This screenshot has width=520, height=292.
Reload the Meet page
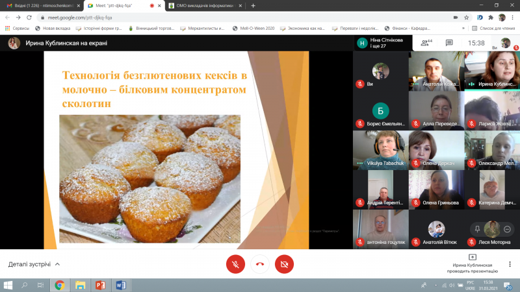(29, 18)
